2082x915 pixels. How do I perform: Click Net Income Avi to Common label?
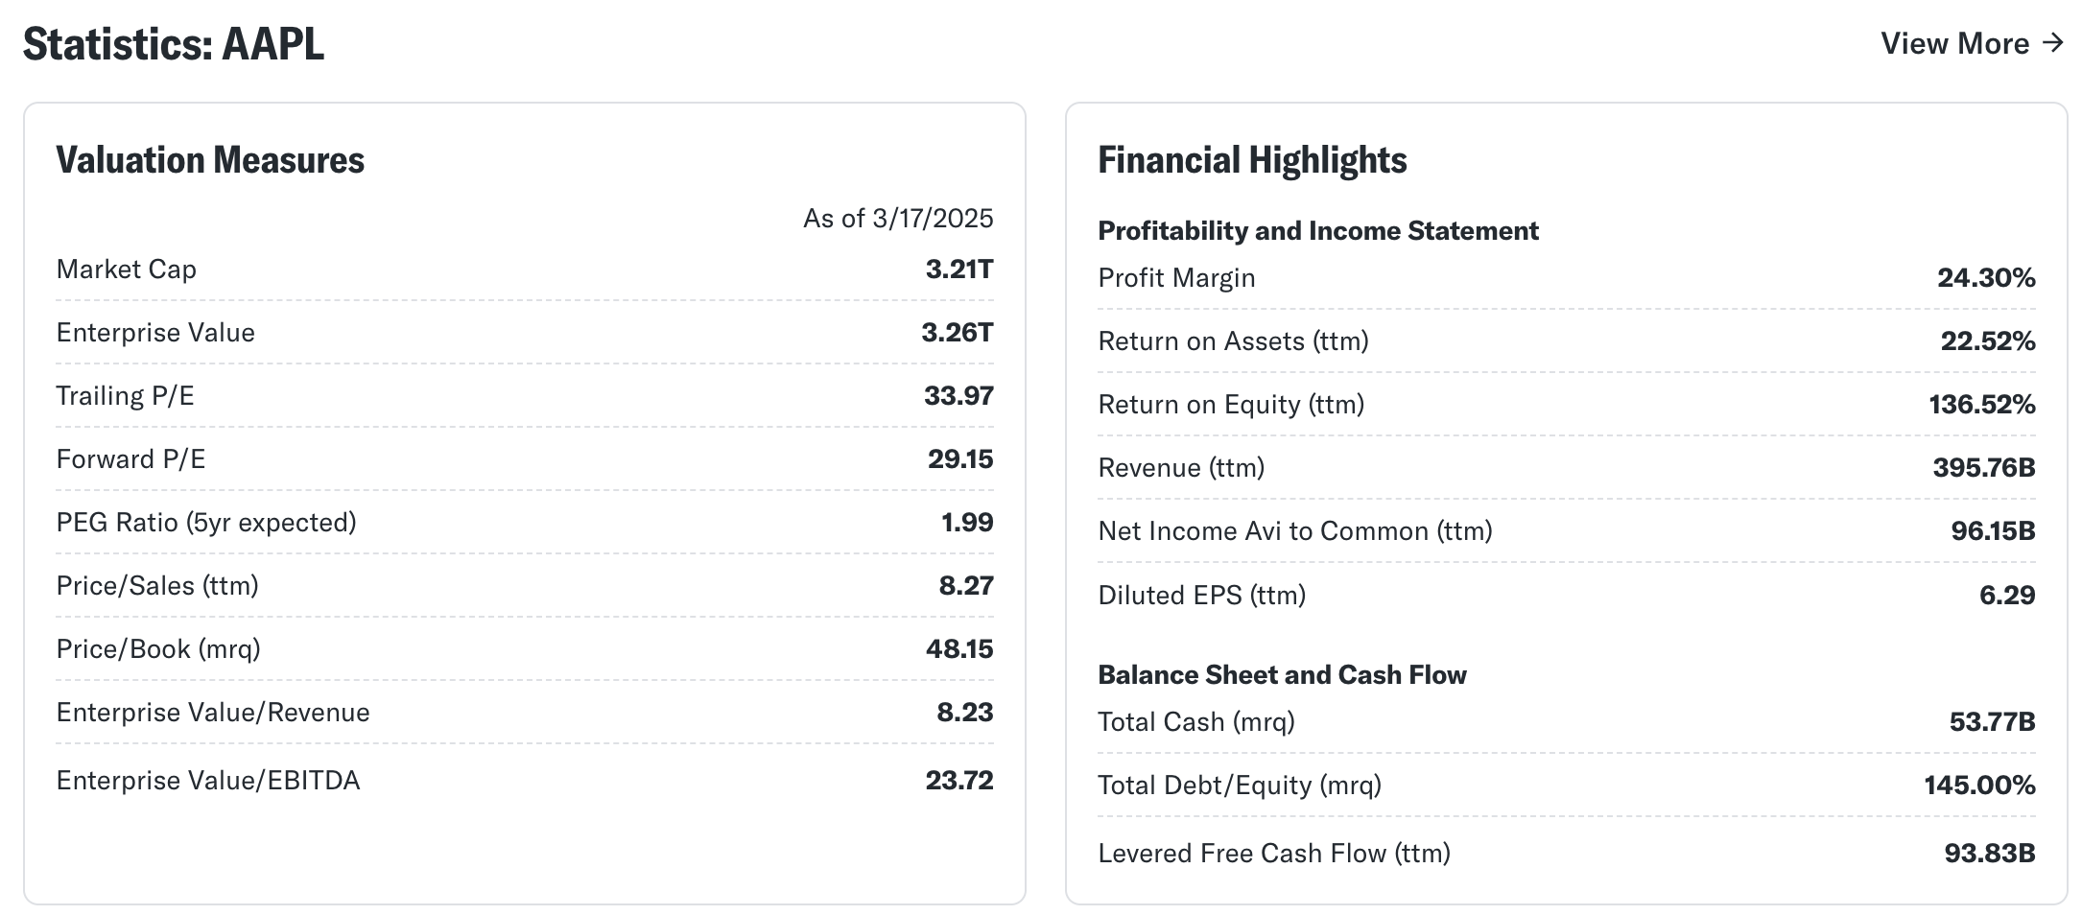click(x=1295, y=531)
